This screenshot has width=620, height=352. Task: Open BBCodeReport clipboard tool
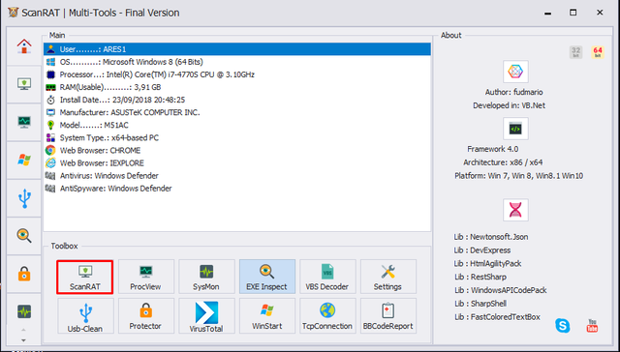[x=387, y=315]
